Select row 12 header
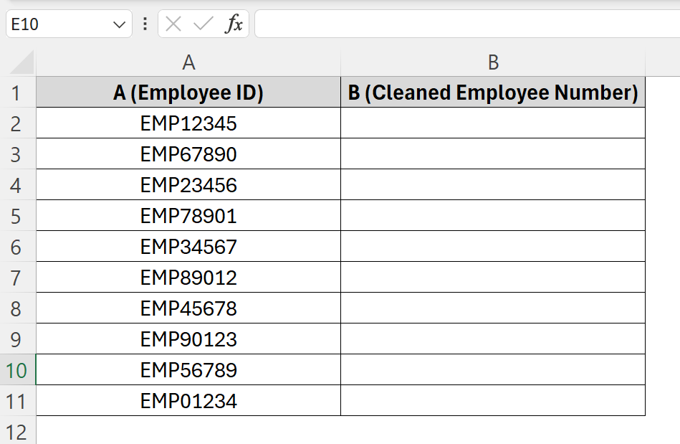The width and height of the screenshot is (680, 444). tap(17, 430)
